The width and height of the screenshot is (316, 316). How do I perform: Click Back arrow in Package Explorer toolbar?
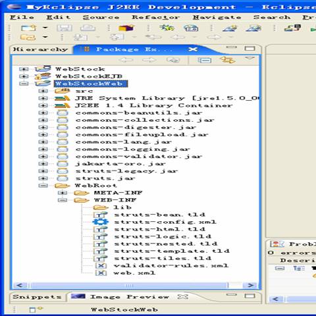[126, 60]
